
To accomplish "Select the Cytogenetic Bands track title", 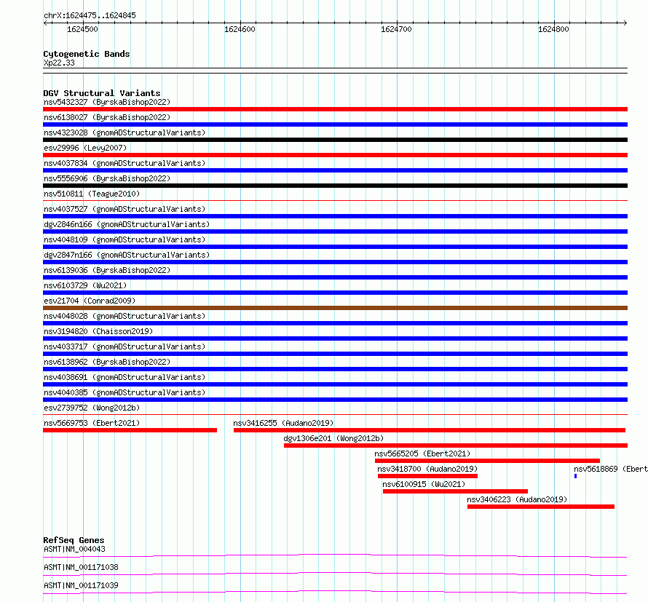I will pyautogui.click(x=87, y=54).
